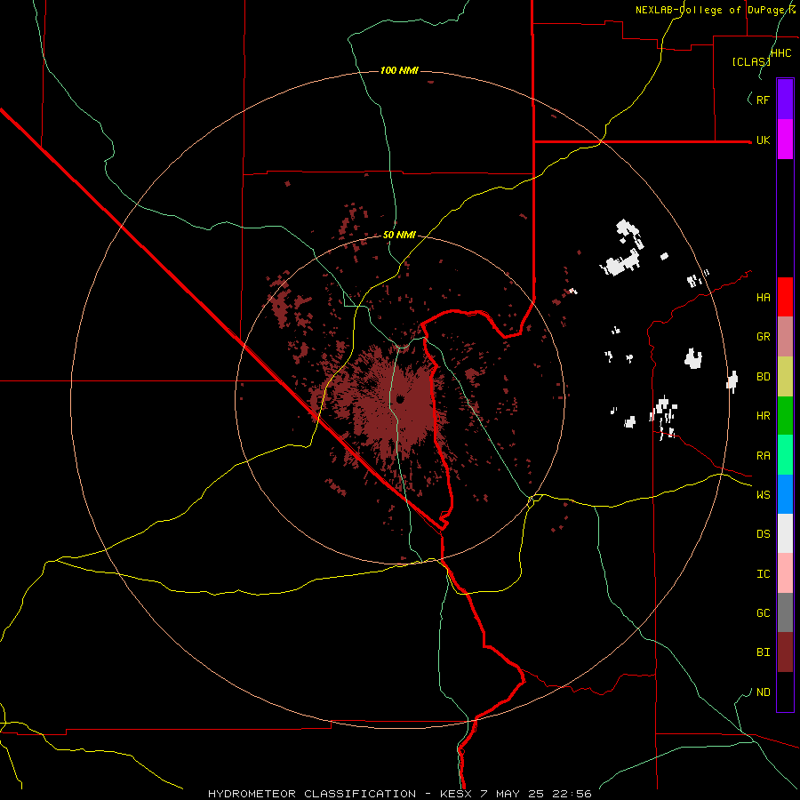Click the dark red BI color swatch
800x800 pixels.
point(785,652)
